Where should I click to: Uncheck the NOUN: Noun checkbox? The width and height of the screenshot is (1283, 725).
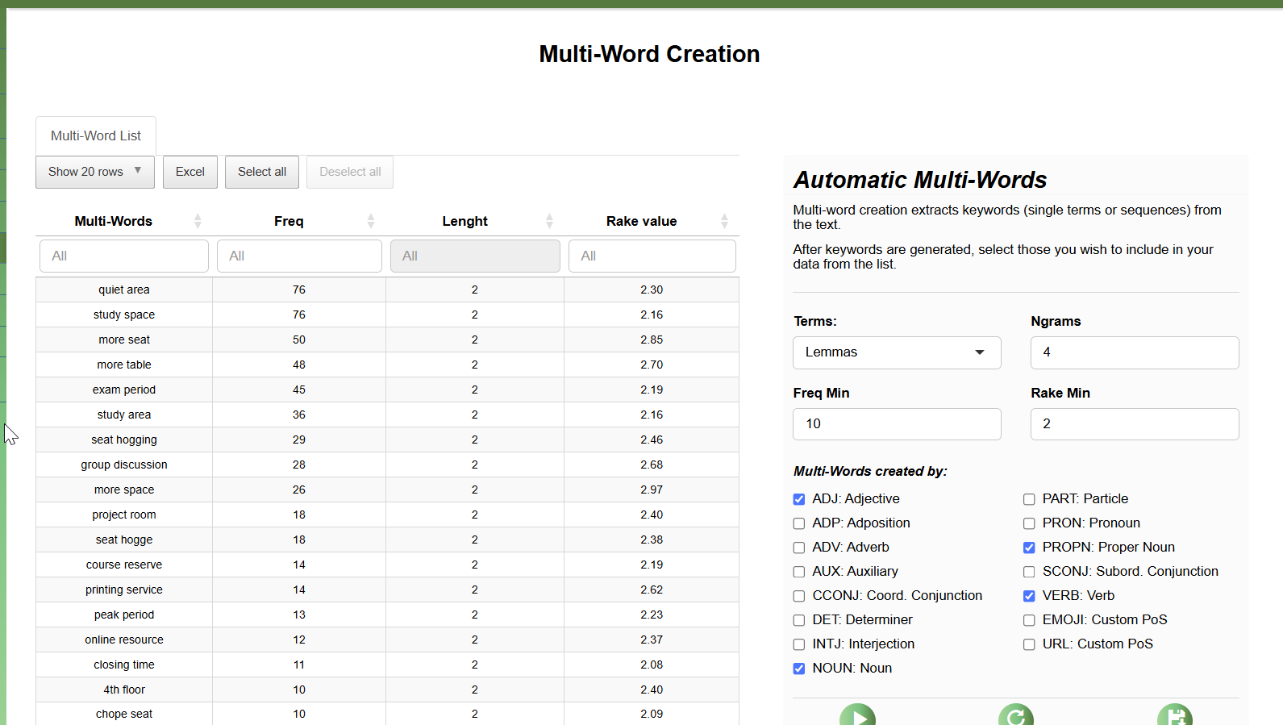click(799, 669)
